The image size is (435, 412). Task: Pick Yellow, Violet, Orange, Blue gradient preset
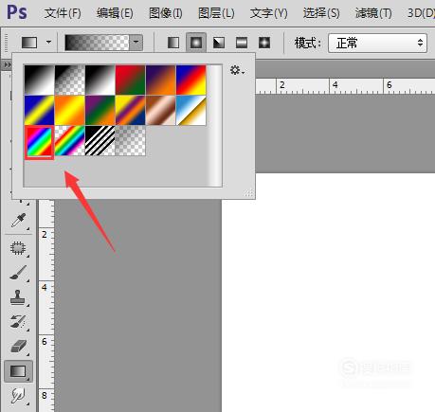click(130, 111)
